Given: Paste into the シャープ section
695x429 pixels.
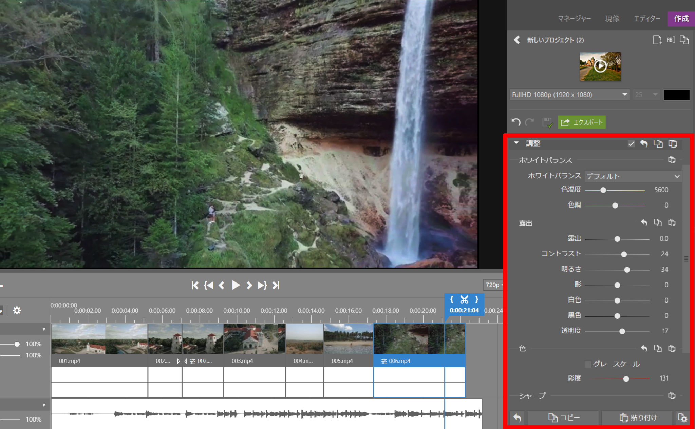Looking at the screenshot, I should tap(672, 395).
